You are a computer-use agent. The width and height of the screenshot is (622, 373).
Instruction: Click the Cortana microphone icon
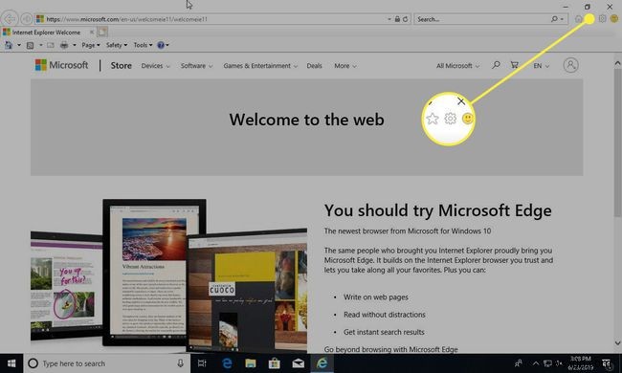pos(180,363)
